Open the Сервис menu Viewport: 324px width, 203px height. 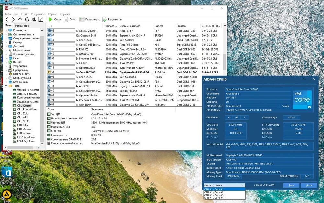(x=52, y=14)
